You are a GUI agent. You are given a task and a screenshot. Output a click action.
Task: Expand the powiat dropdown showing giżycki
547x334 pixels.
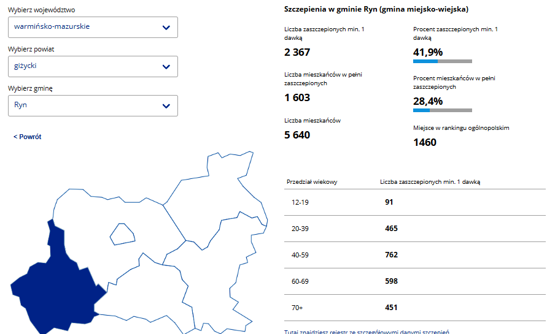pyautogui.click(x=93, y=66)
